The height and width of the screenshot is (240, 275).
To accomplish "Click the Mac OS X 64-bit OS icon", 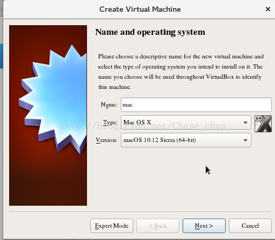I will click(x=263, y=124).
